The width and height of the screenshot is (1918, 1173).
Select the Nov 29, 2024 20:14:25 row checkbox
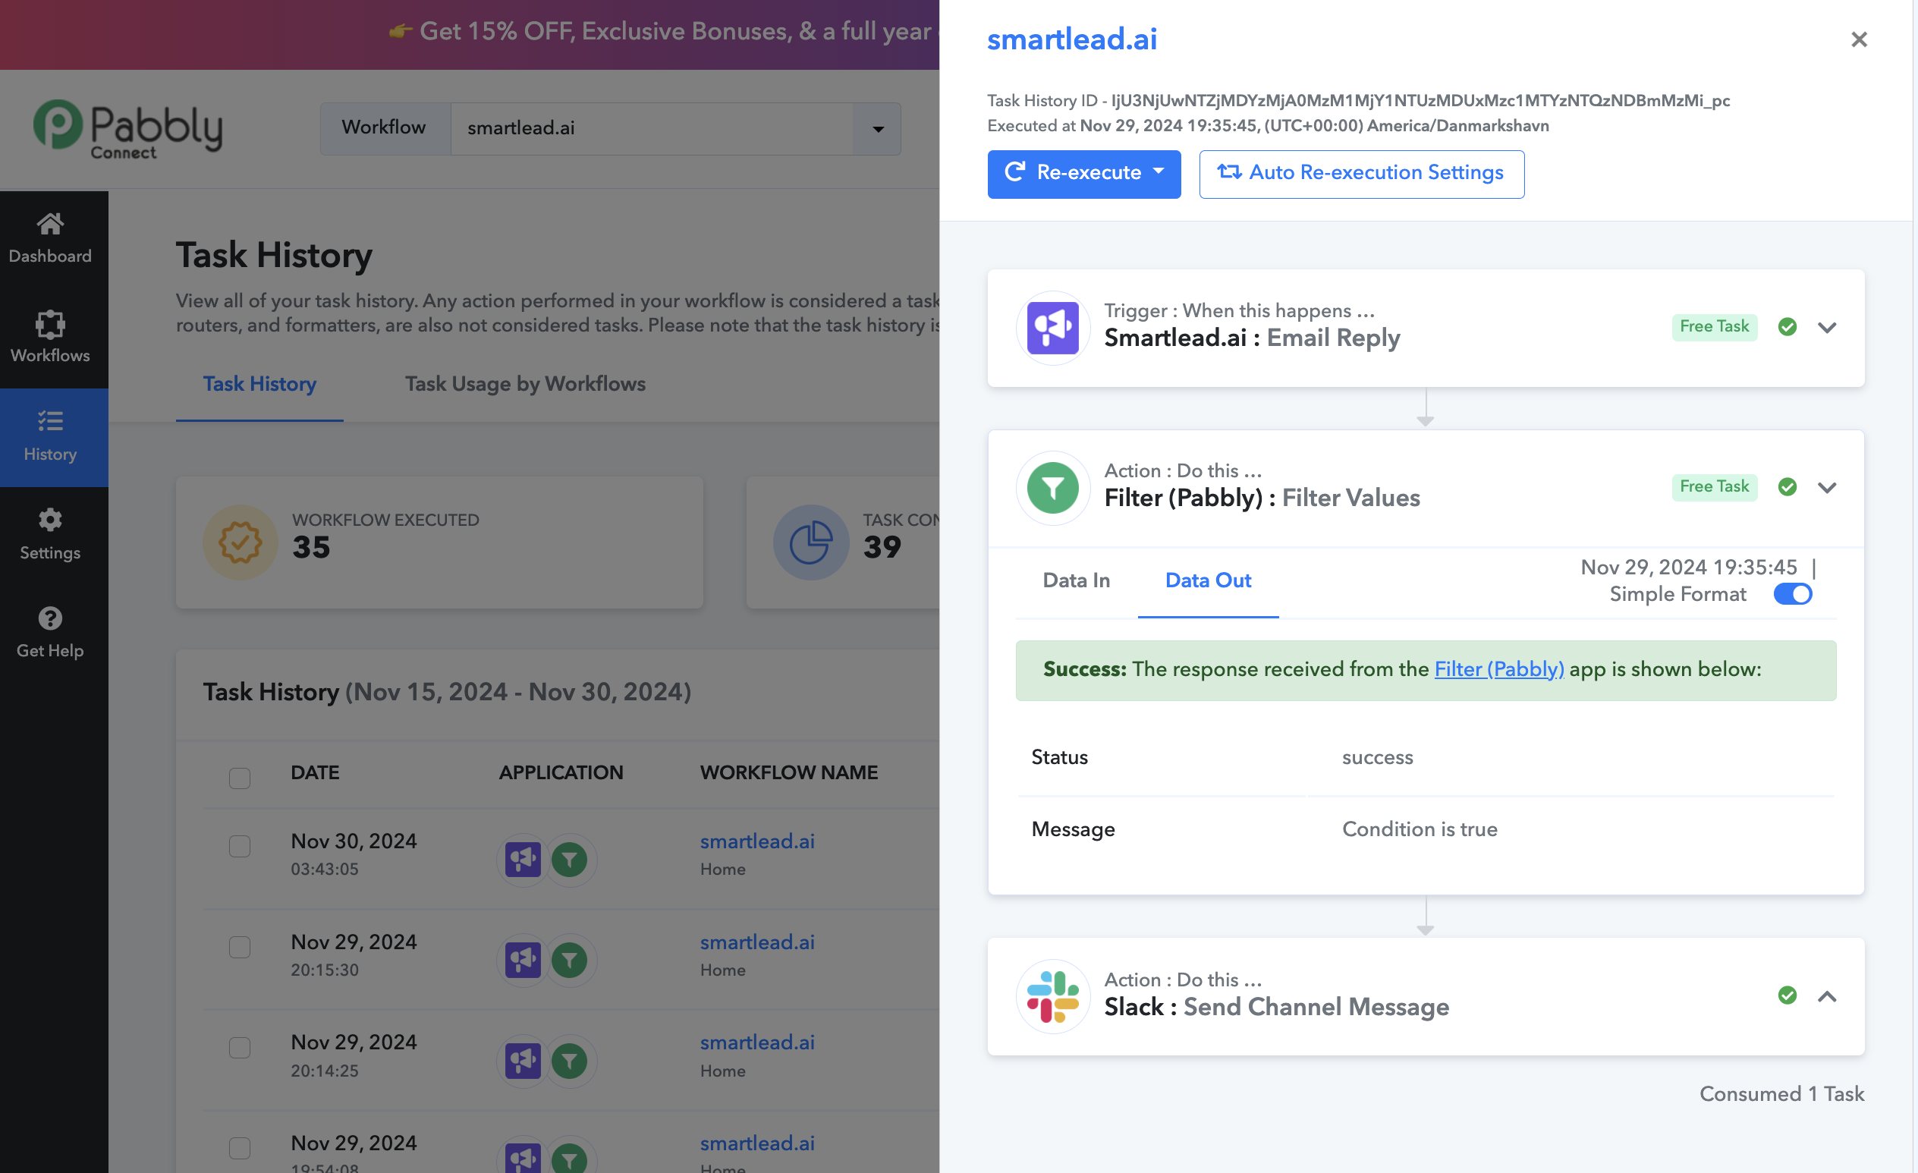(240, 1048)
